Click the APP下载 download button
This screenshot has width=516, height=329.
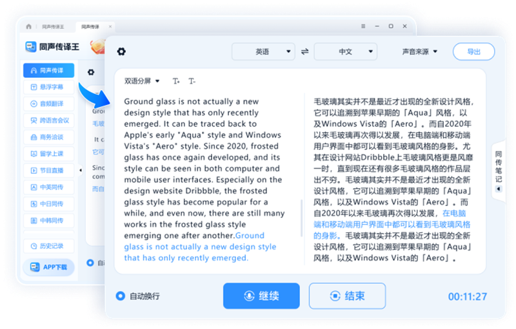point(48,267)
